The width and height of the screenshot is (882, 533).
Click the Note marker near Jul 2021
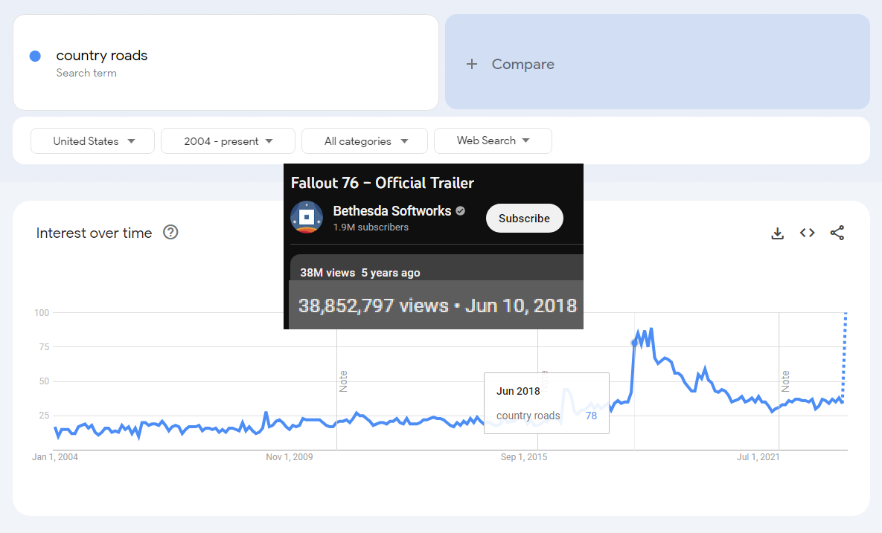point(785,381)
